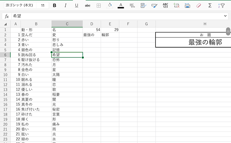Click the font color A icon
The image size is (231, 143).
(x=121, y=6)
